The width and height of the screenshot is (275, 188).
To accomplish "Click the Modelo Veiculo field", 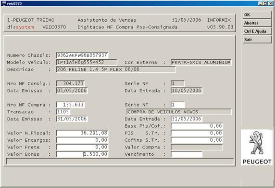I will (87, 62).
